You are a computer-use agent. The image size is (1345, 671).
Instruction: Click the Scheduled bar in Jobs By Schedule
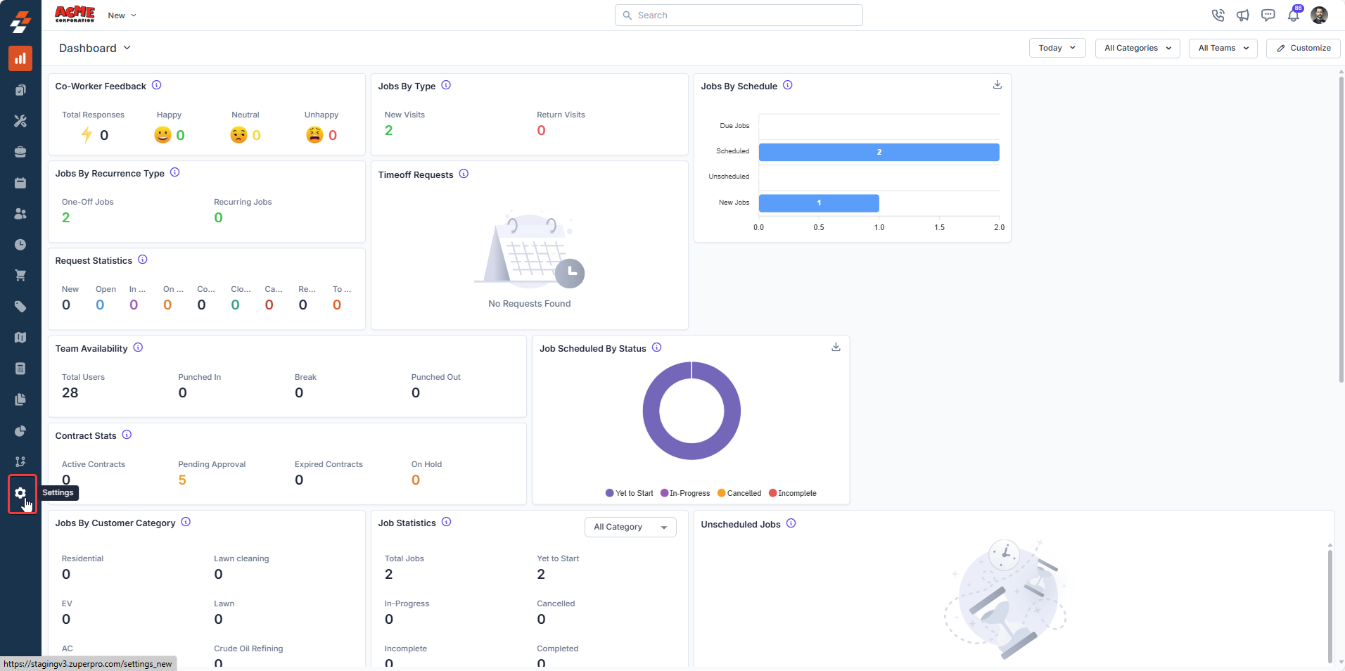879,152
